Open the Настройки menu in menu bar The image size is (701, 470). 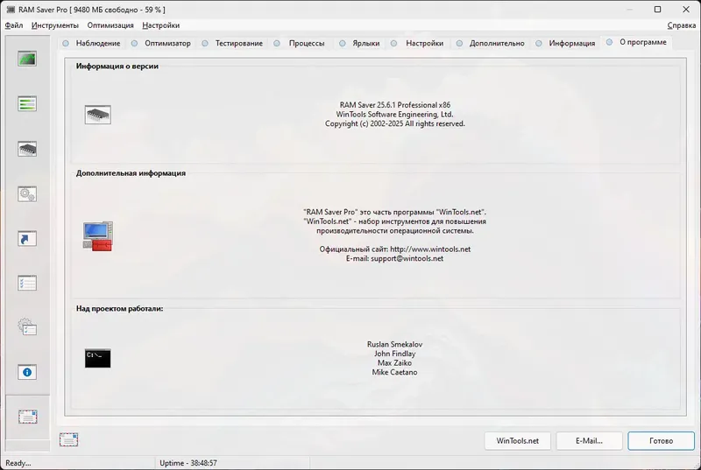(x=161, y=25)
